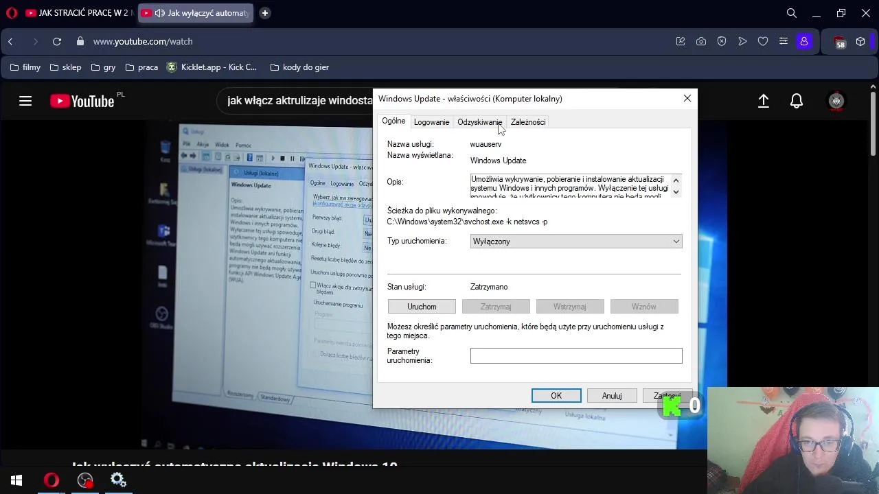Screen dimensions: 879x494
Task: Click the Zatrzymano service status text
Action: [489, 287]
